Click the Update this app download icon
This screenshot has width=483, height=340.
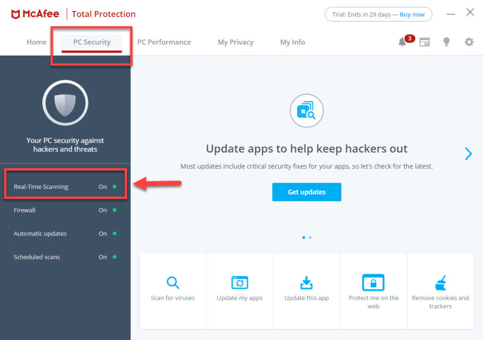(307, 283)
